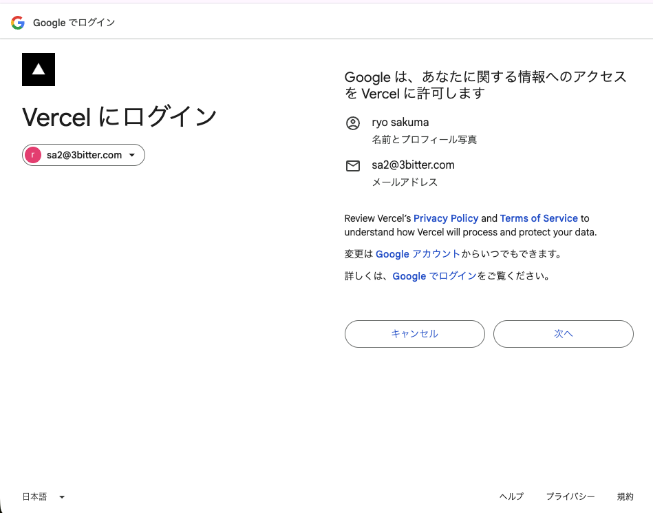Image resolution: width=653 pixels, height=513 pixels.
Task: Select the account chip showing sa2@3bitter.com
Action: [83, 154]
